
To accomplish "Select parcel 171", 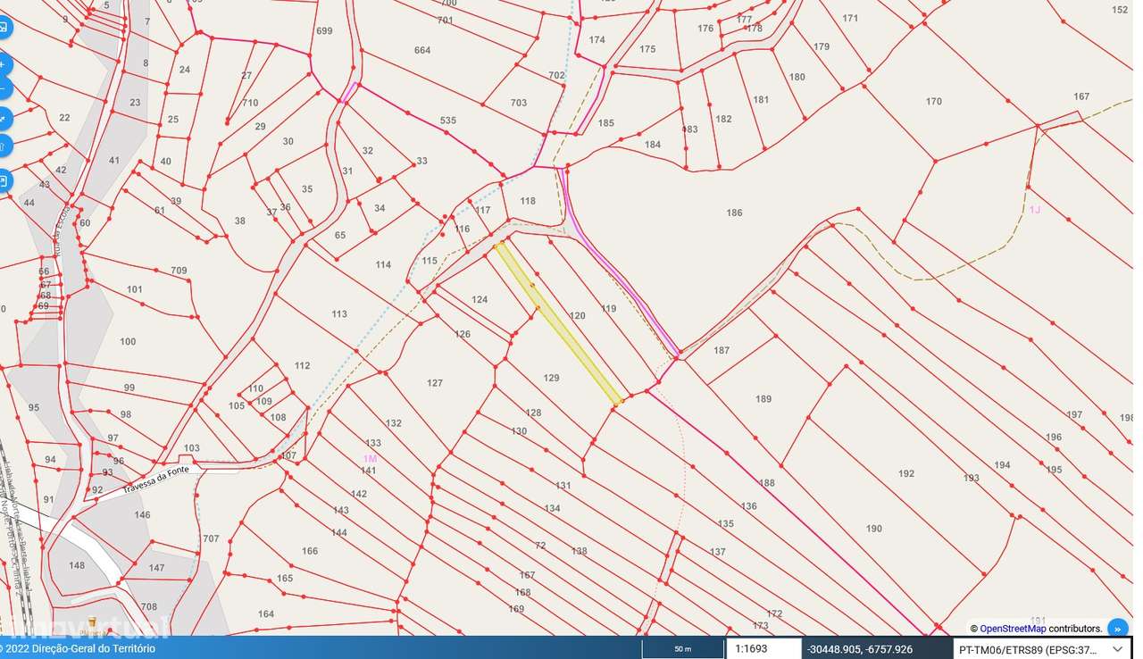I will pos(850,18).
